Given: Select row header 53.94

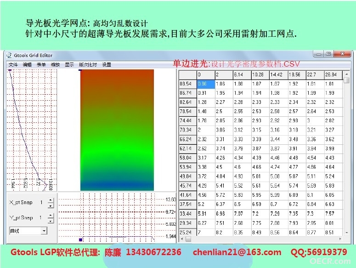Looking at the screenshot, I should point(187,167).
